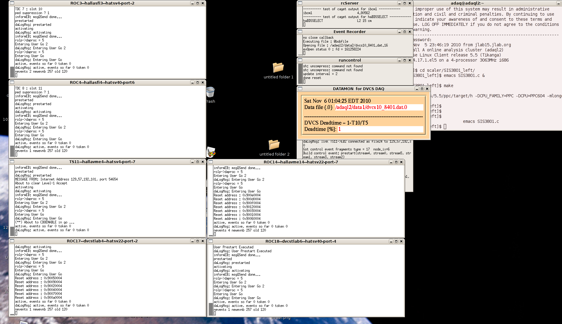The width and height of the screenshot is (562, 324).
Task: Select the paint image file icon below Trash
Action: [211, 152]
